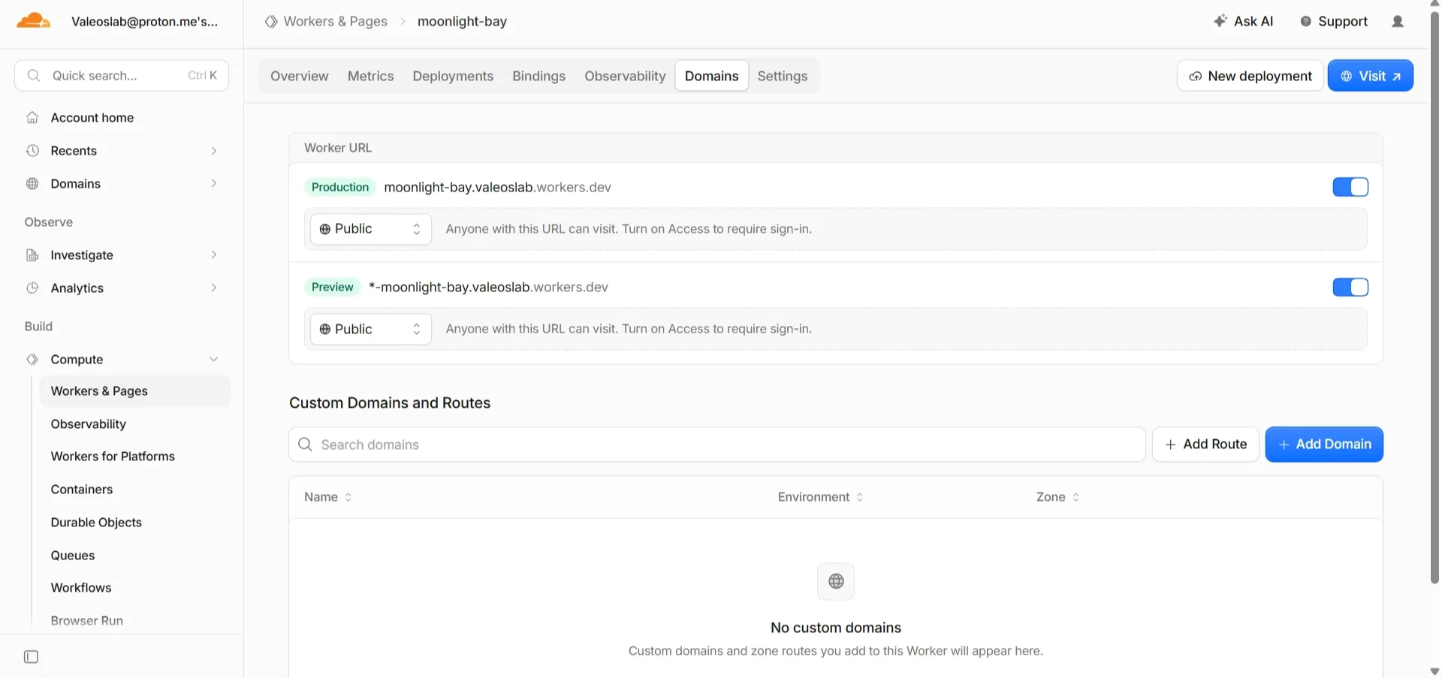The width and height of the screenshot is (1442, 678).
Task: Click the Investigate document icon
Action: pos(32,255)
